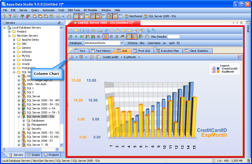
Task: Open the ER Modeler menu
Action: point(91,10)
